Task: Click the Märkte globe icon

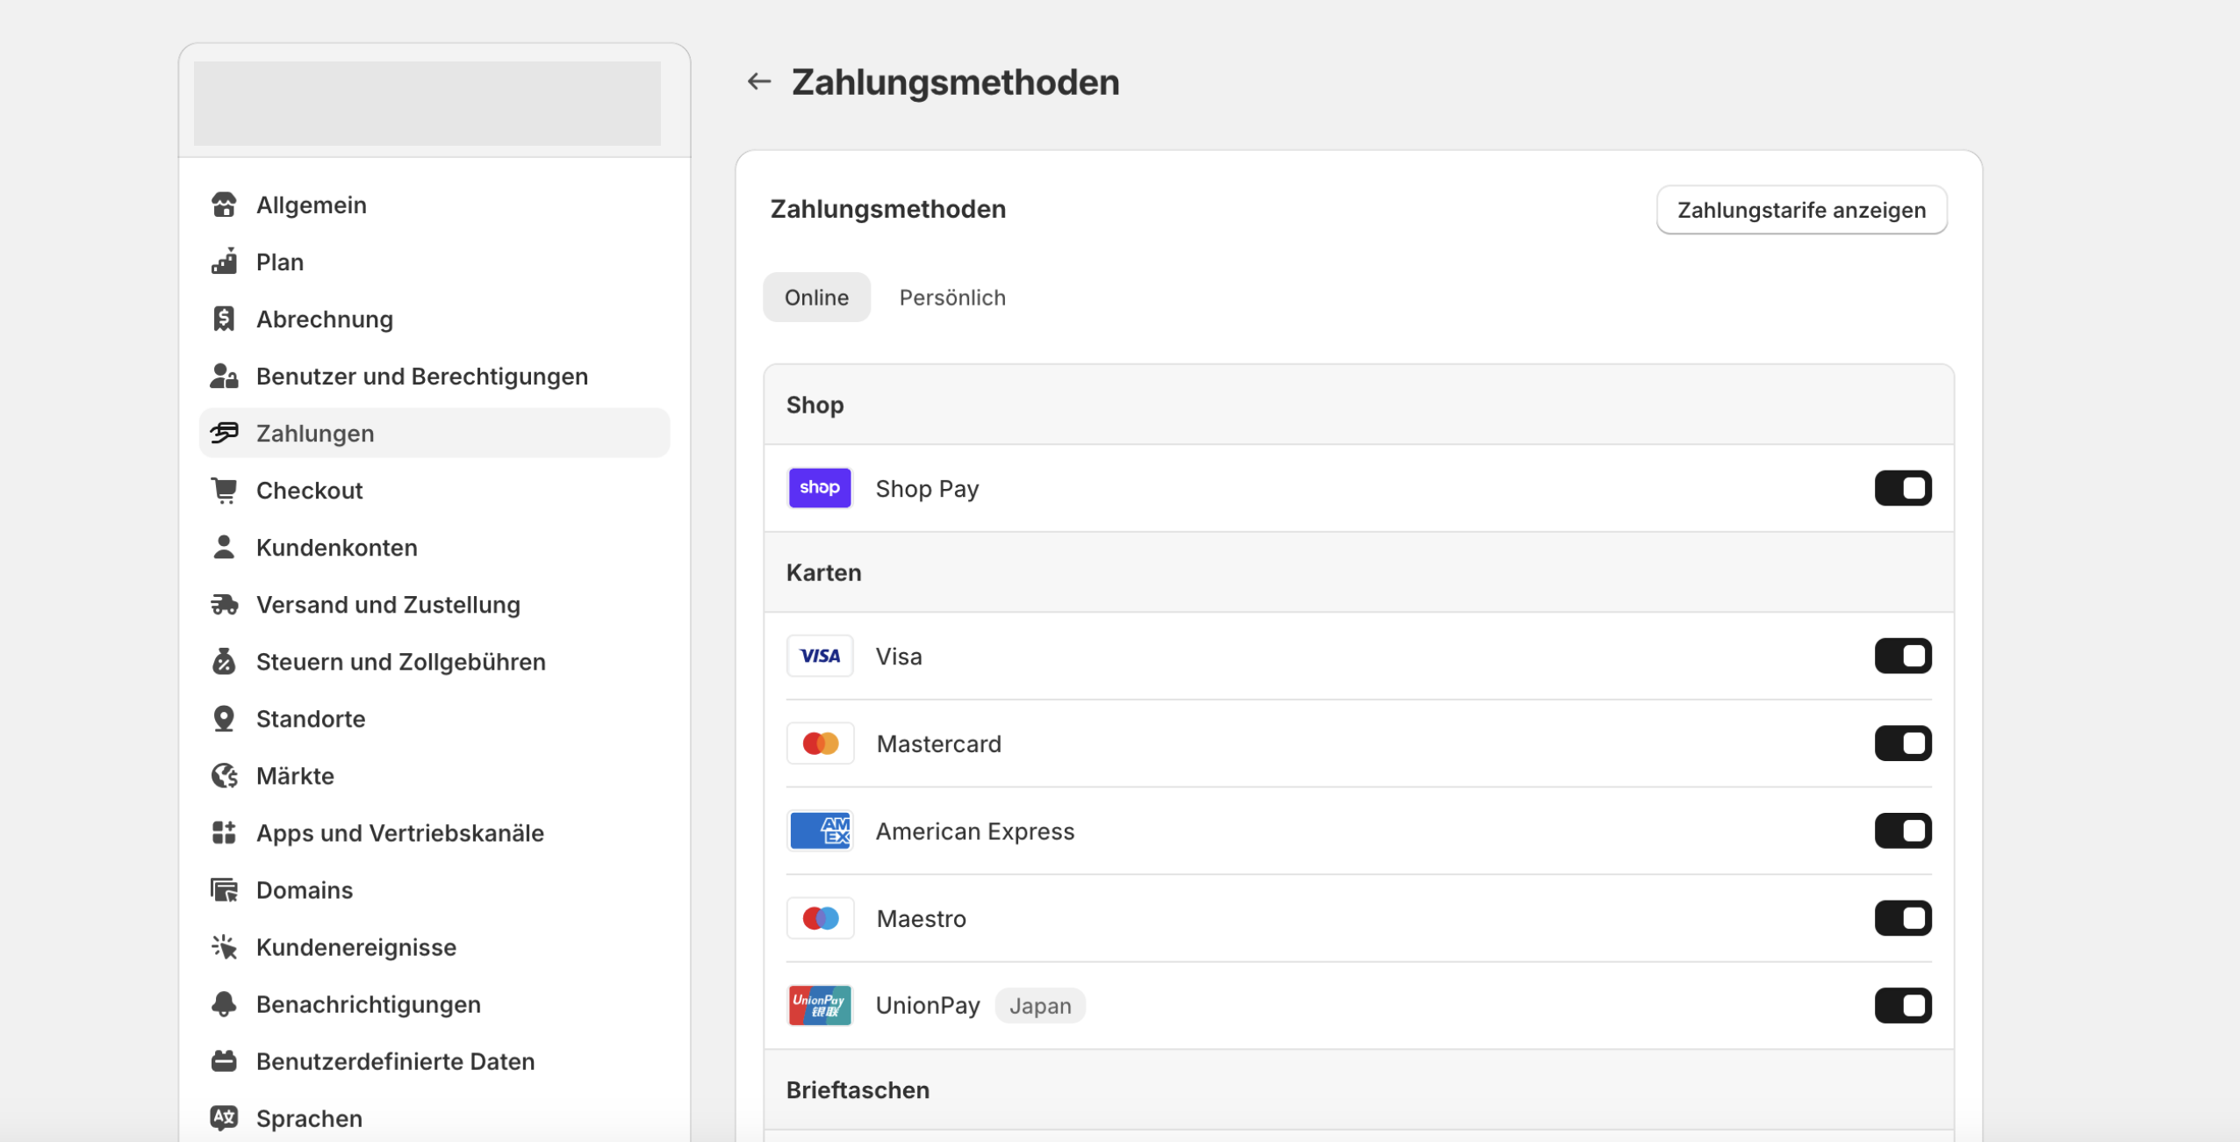Action: coord(224,775)
